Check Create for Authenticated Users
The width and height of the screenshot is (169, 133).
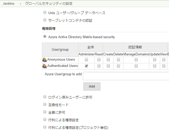pos(108,66)
